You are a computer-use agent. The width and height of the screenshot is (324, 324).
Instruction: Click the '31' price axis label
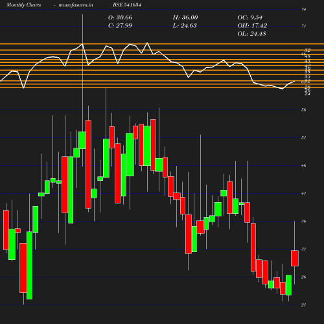coord(304,249)
